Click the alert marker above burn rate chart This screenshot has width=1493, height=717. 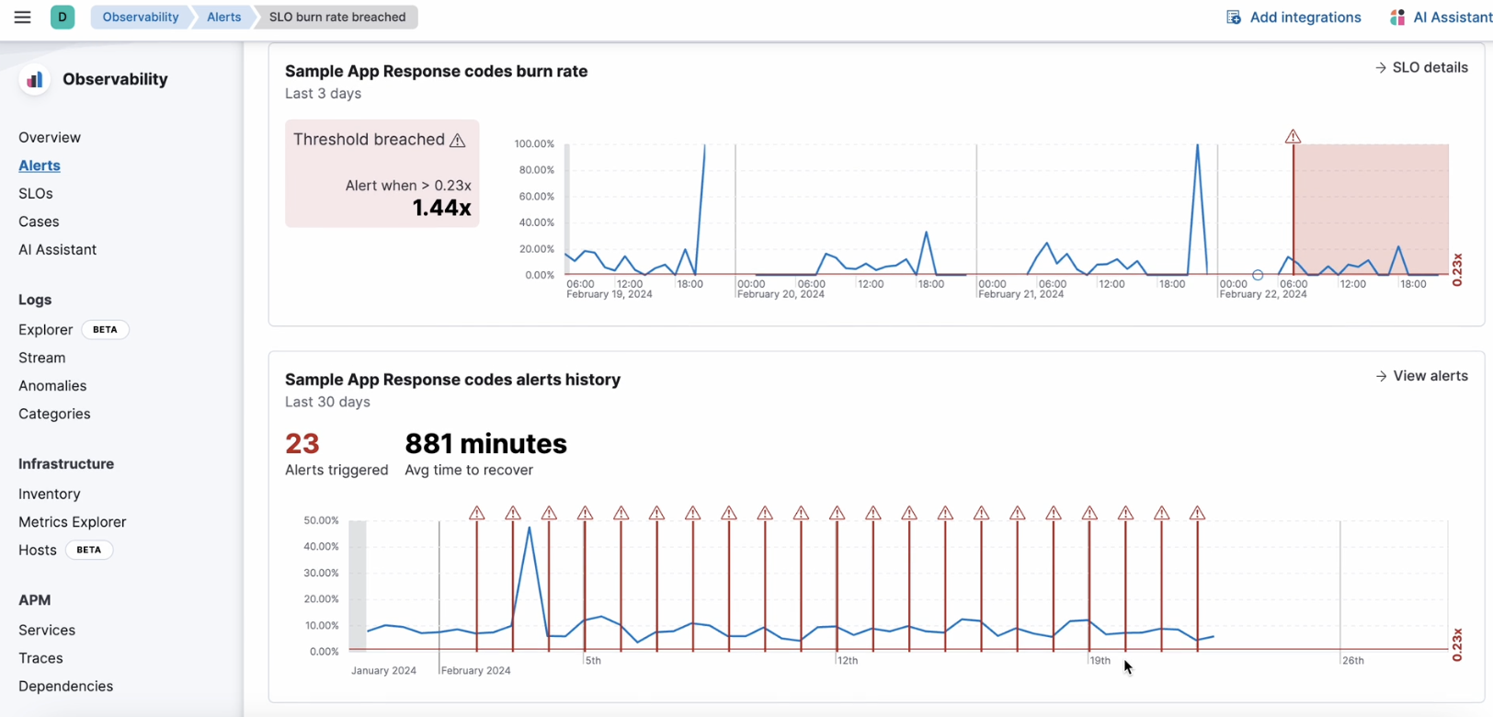pyautogui.click(x=1294, y=137)
